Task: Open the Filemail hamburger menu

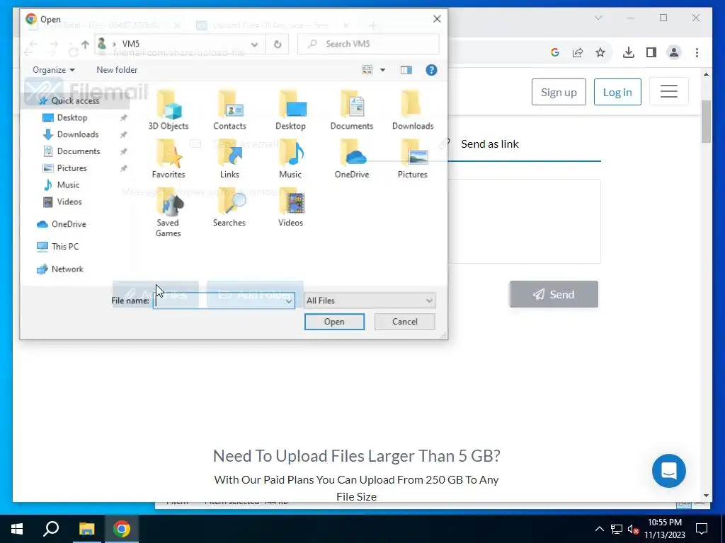Action: tap(668, 91)
